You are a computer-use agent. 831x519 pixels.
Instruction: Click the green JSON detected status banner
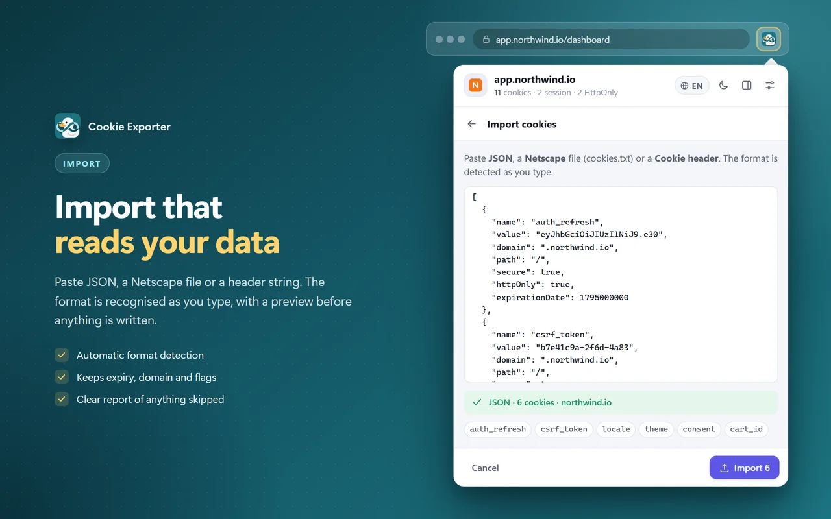coord(621,402)
